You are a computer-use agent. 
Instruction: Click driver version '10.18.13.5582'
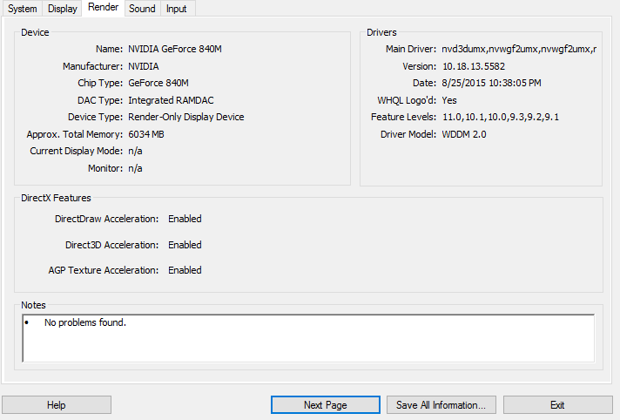click(474, 66)
